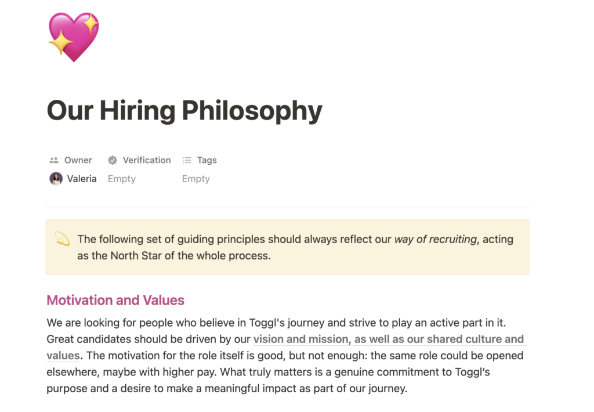Viewport: 594px width, 412px height.
Task: Click the Verification badge icon
Action: pyautogui.click(x=113, y=160)
